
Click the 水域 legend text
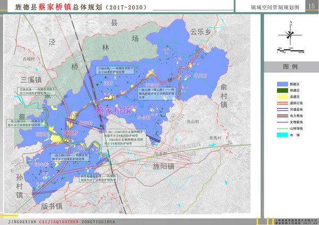click(x=295, y=135)
